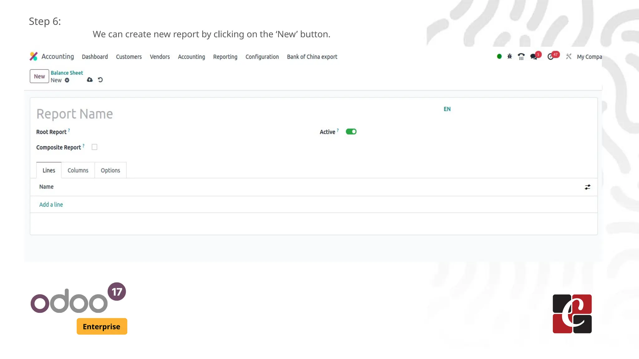Screen dimensions: 639x359
Task: Click the Accounting app logo icon
Action: point(34,56)
